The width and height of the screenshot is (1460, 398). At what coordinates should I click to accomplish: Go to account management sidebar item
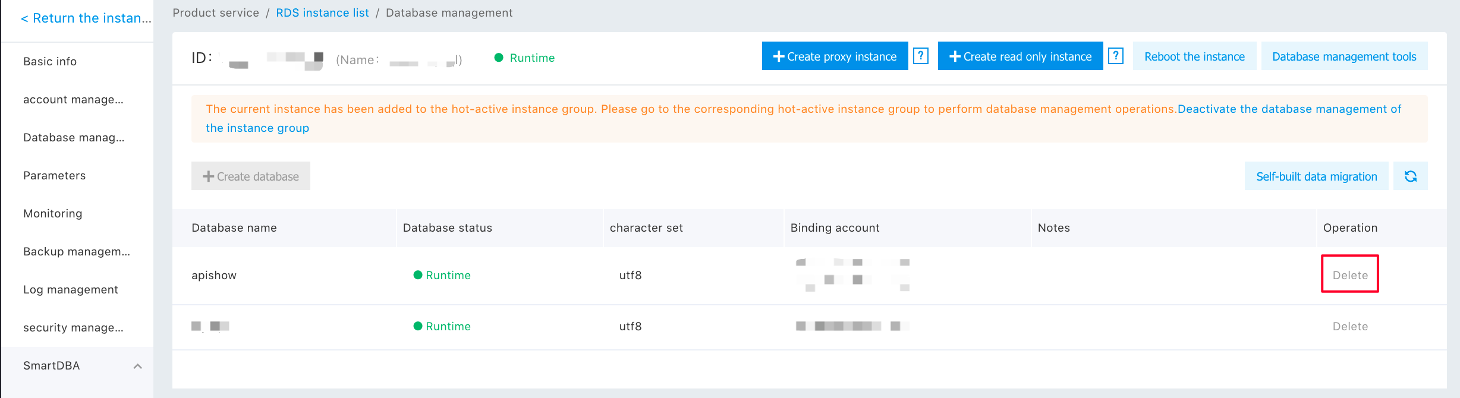tap(73, 100)
